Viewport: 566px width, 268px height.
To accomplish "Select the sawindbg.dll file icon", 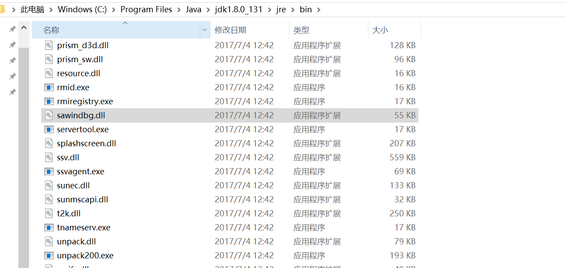I will [x=48, y=115].
